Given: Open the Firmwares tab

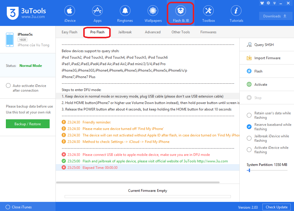Looking at the screenshot, I should click(208, 32).
